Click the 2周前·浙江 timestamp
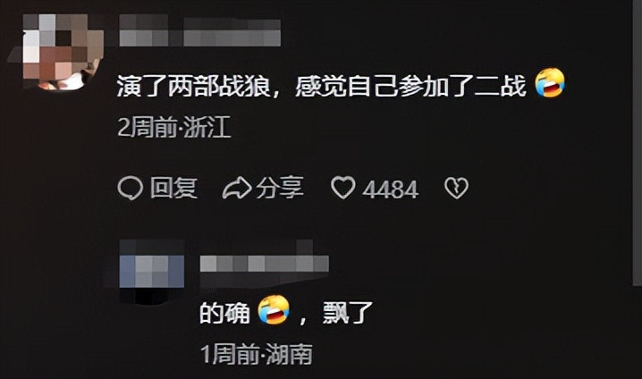 tap(174, 127)
